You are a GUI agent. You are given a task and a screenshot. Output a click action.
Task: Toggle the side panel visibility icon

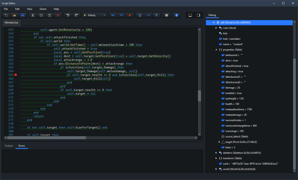pos(199,15)
